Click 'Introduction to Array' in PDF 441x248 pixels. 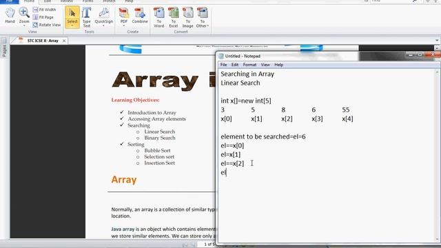click(152, 112)
